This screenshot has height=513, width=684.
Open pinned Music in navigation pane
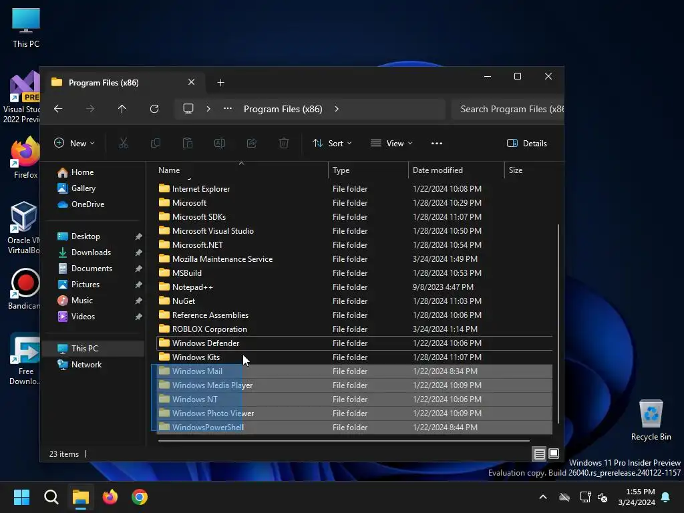(94, 300)
